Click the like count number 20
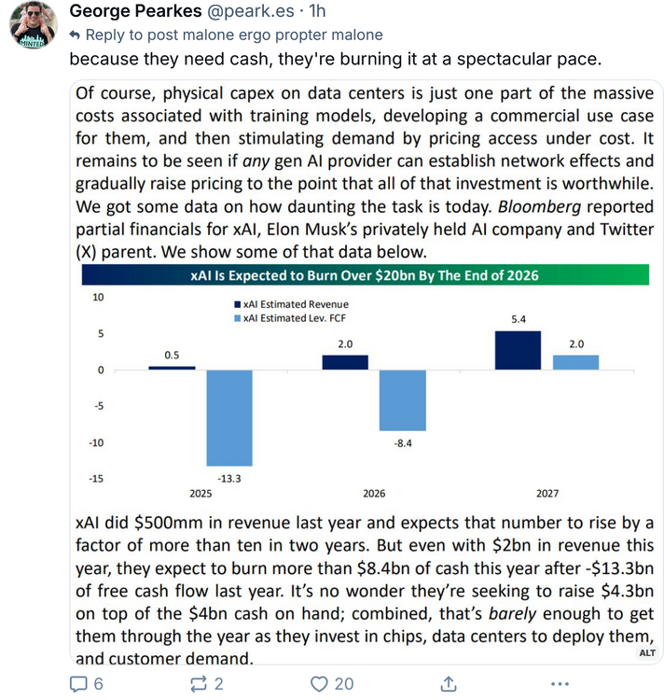 coord(344,683)
